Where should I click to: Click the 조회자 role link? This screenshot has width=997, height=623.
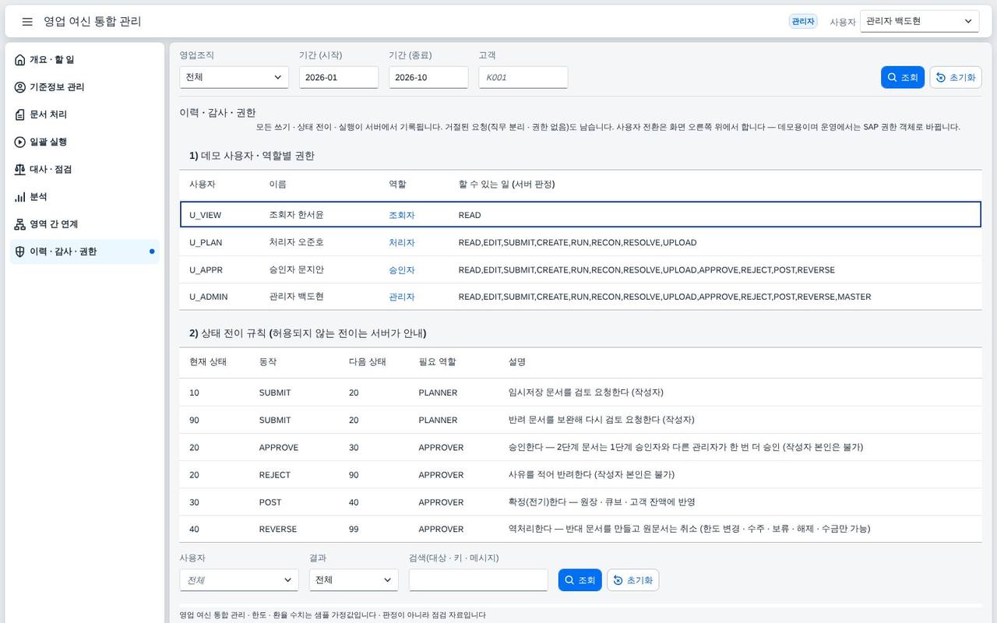tap(402, 215)
